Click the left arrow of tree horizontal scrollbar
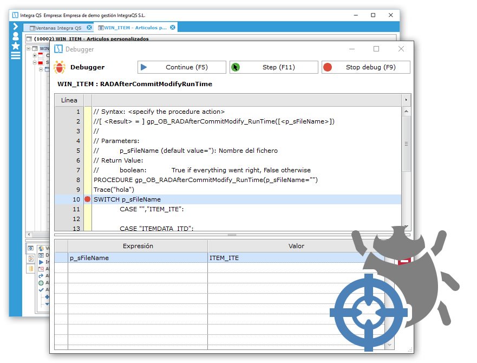The height and width of the screenshot is (363, 477). click(29, 234)
